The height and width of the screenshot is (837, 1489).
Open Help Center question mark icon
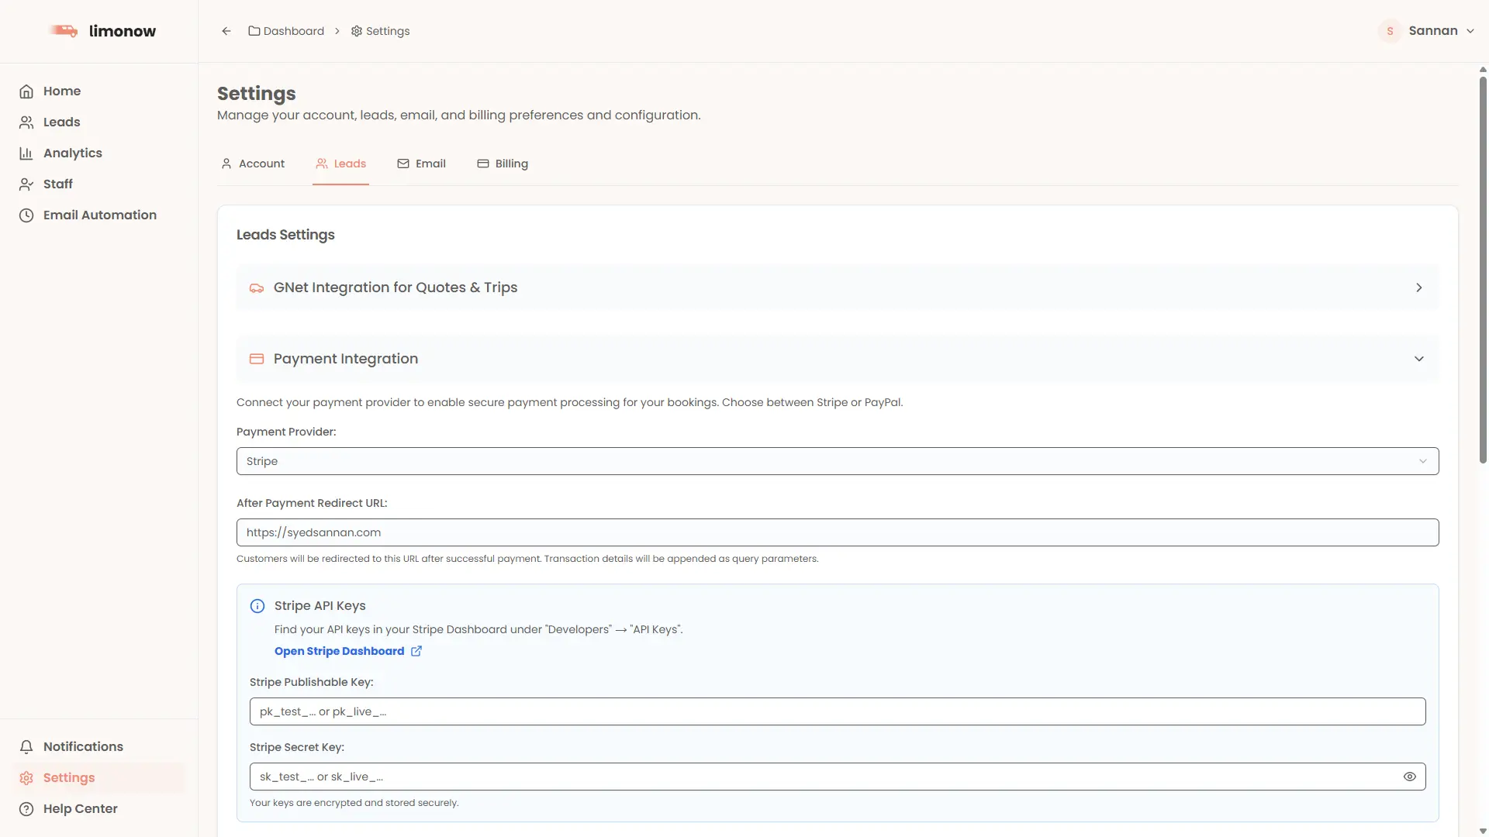tap(26, 809)
